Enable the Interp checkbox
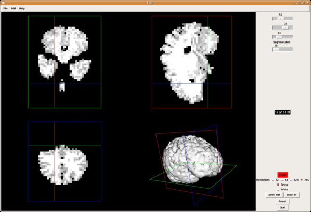 coord(278,190)
